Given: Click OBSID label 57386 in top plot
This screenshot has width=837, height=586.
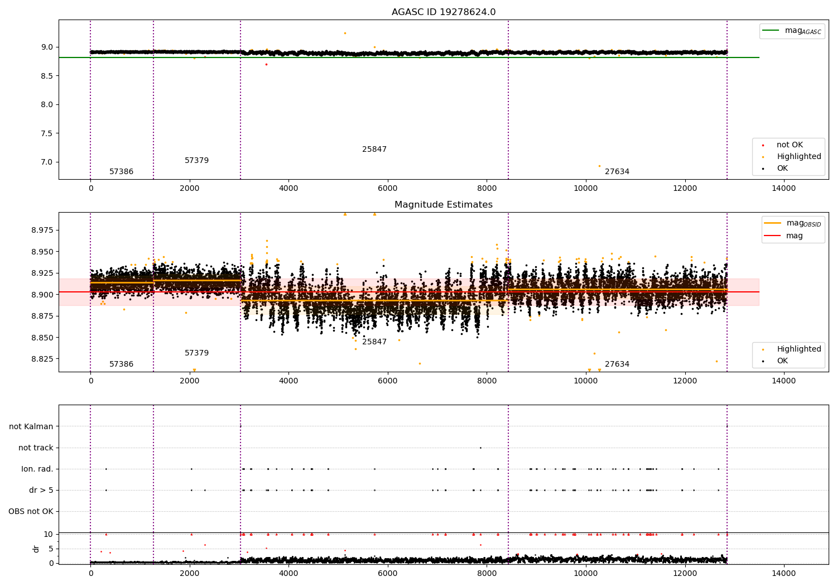Looking at the screenshot, I should click(x=121, y=172).
